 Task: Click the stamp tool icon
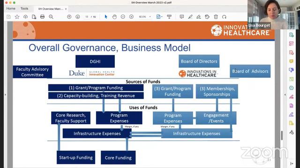coord(207,17)
